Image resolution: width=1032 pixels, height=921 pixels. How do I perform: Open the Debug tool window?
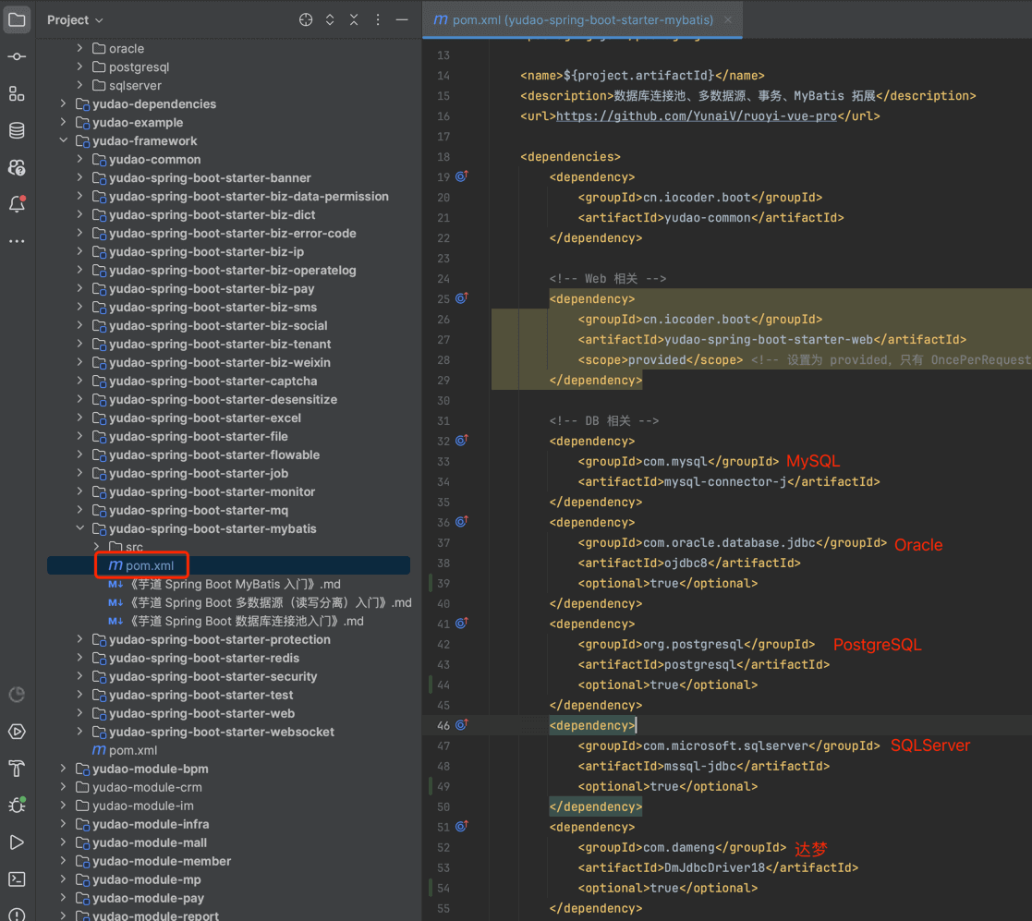(17, 805)
